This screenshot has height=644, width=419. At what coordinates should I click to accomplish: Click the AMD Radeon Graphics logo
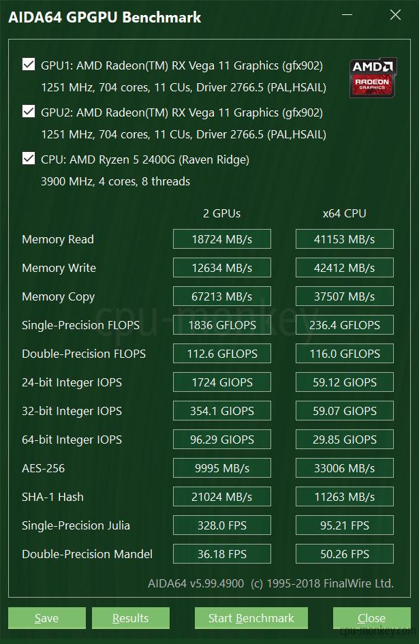click(373, 78)
